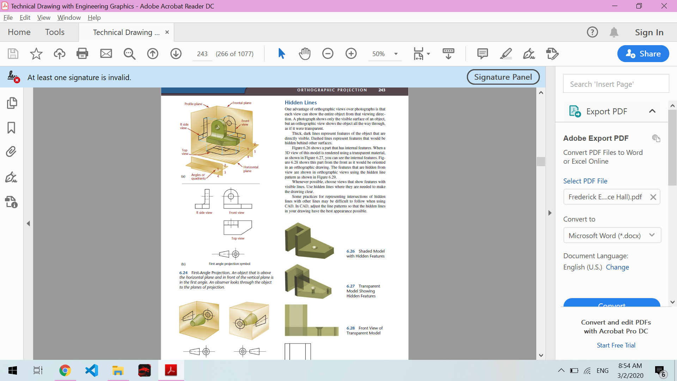Switch to the Tools tab

coord(55,32)
